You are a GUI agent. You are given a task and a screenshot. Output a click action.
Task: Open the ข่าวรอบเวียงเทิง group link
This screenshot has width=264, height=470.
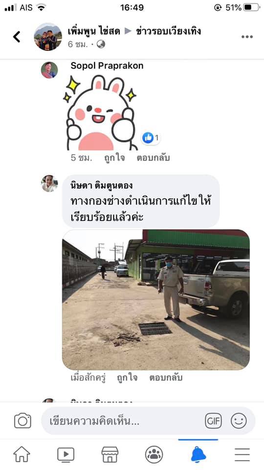[168, 31]
